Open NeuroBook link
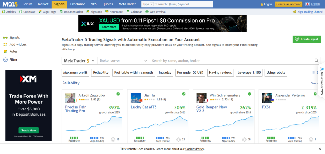The image size is (325, 154). tap(114, 12)
